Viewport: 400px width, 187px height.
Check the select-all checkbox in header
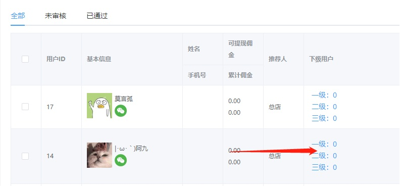point(25,59)
